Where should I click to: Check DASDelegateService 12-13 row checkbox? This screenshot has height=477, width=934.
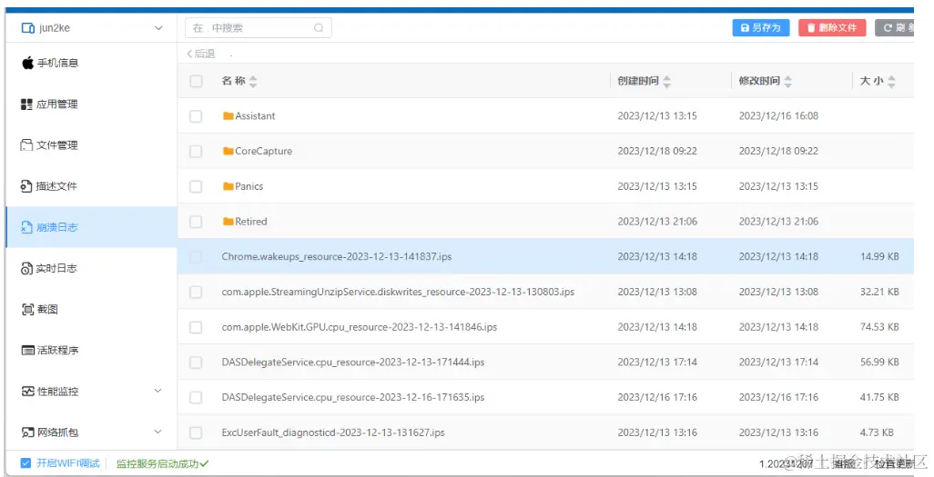(x=196, y=362)
